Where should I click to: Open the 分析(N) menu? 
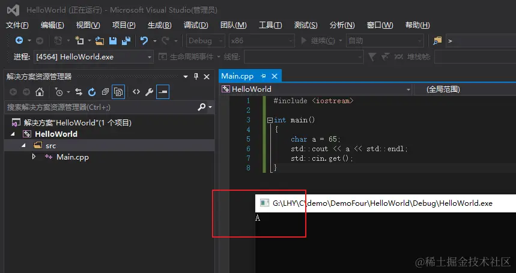pyautogui.click(x=342, y=25)
